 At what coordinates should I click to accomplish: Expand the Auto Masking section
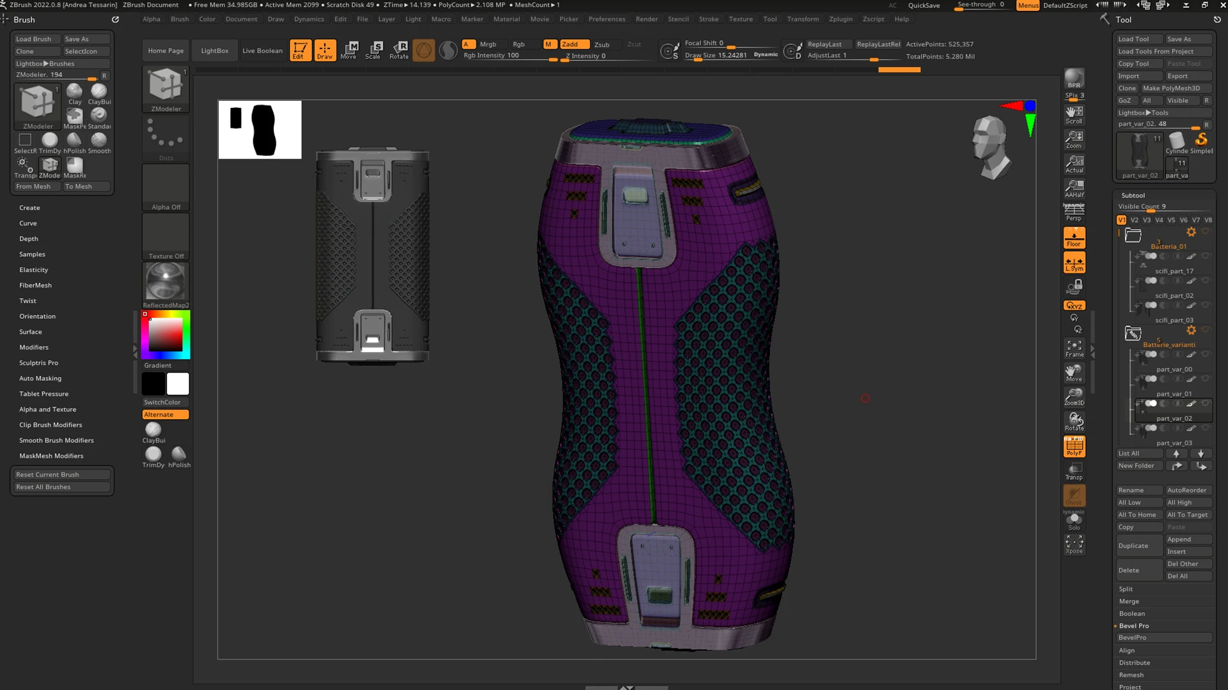pyautogui.click(x=40, y=378)
